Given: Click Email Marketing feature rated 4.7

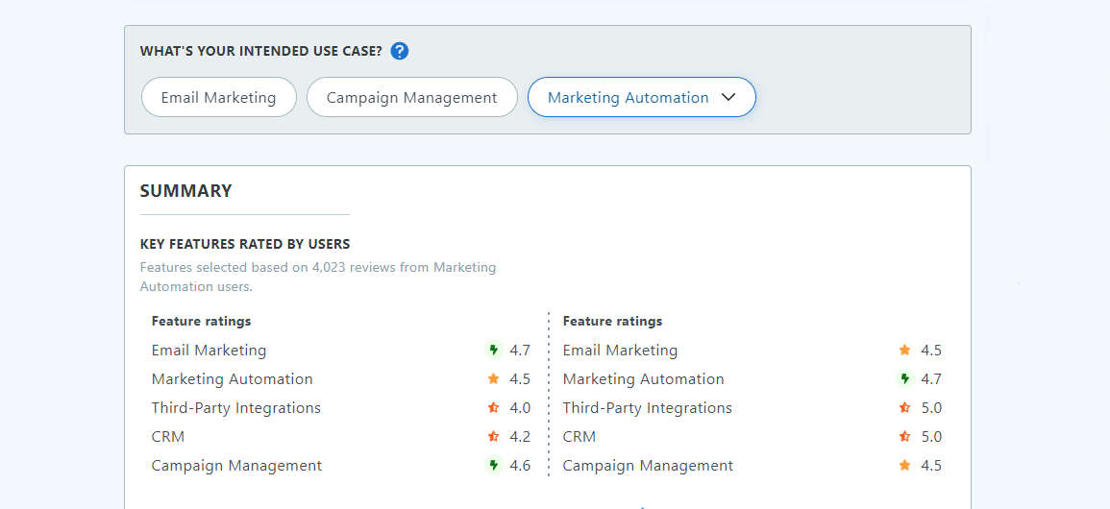Looking at the screenshot, I should 209,351.
